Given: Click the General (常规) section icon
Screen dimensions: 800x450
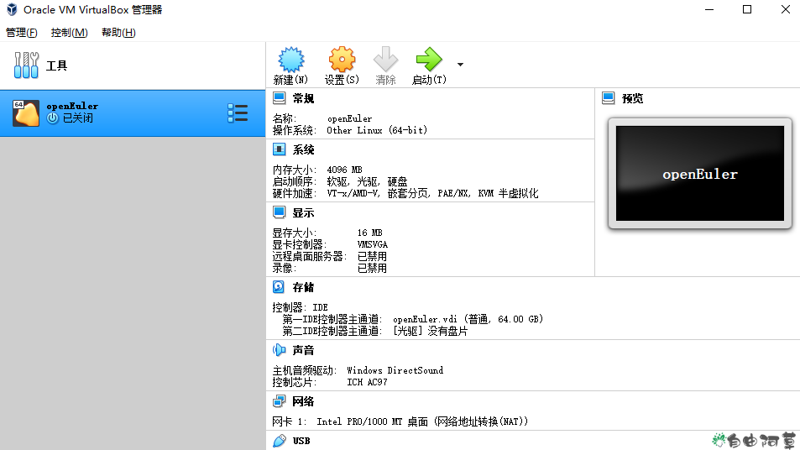Looking at the screenshot, I should [x=279, y=98].
